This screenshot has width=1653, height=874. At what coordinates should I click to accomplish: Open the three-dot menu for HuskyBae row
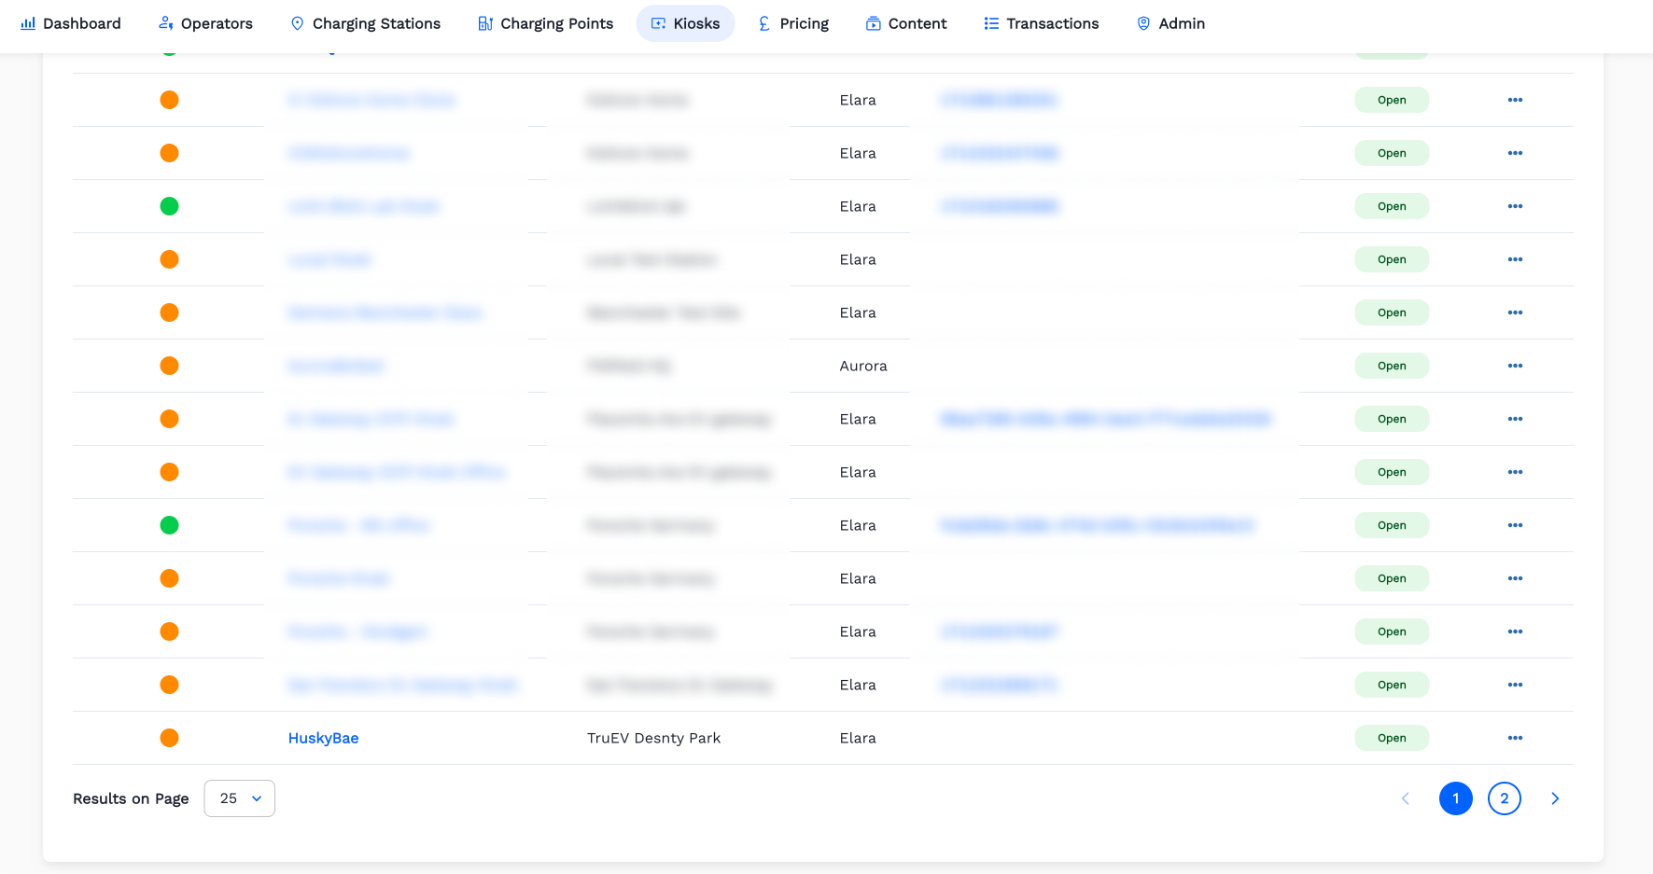[x=1515, y=738]
